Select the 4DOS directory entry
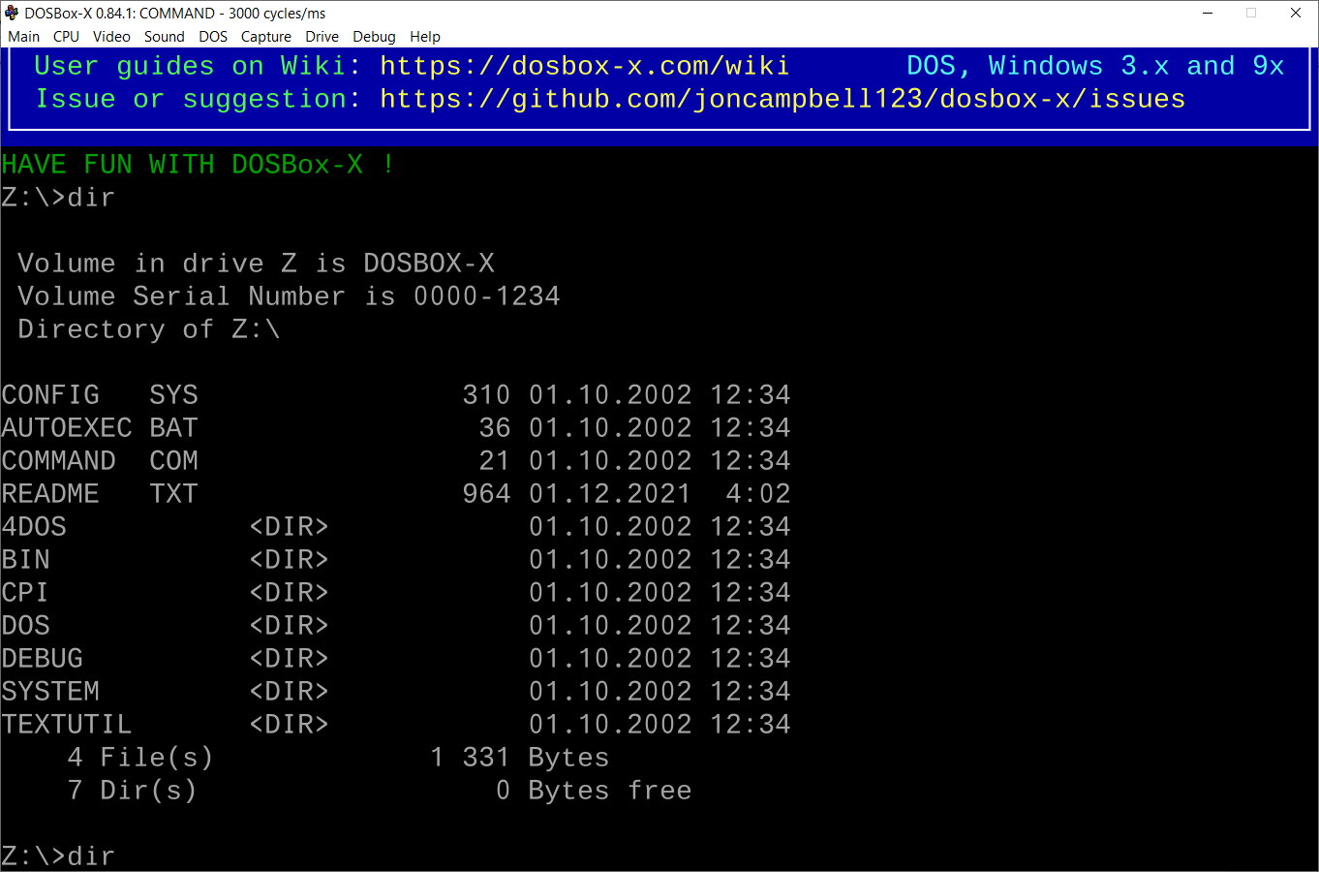 point(34,526)
